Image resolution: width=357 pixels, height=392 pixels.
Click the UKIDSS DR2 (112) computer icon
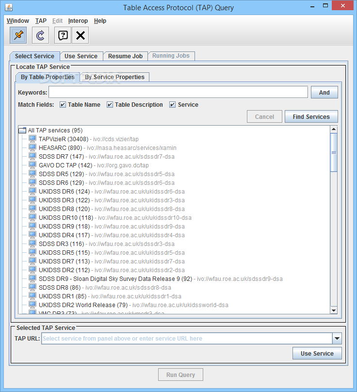(x=32, y=270)
